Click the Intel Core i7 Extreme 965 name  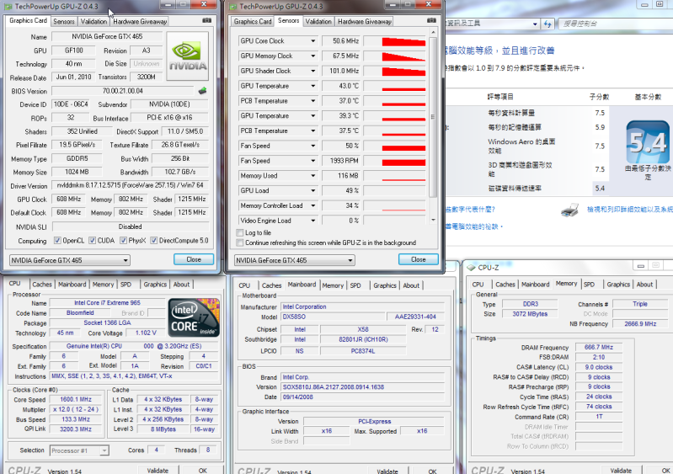click(107, 303)
